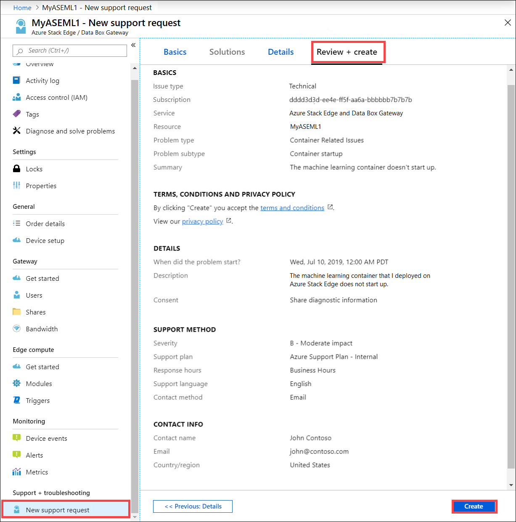Click 'Wed, Jul 10, 2019, 12:00 AM PDT' value
This screenshot has width=516, height=522.
coord(339,262)
